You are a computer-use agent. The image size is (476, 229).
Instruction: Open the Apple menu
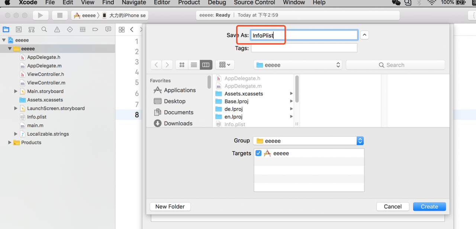pos(7,3)
